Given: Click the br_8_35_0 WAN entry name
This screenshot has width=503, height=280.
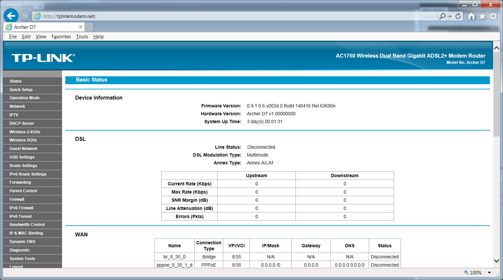Looking at the screenshot, I should [x=174, y=257].
